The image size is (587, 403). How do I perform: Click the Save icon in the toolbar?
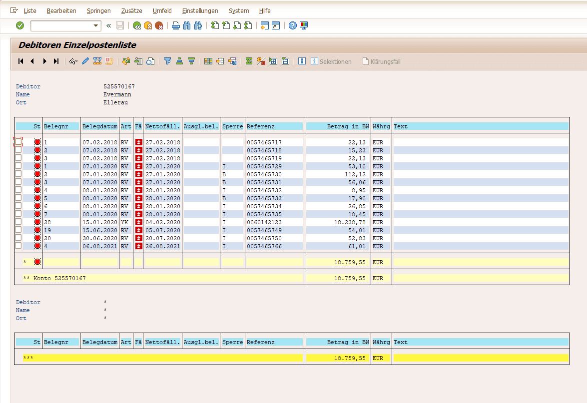tap(119, 25)
